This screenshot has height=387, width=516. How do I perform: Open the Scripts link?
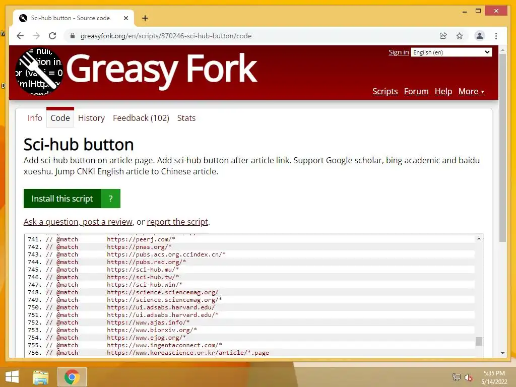pyautogui.click(x=385, y=91)
